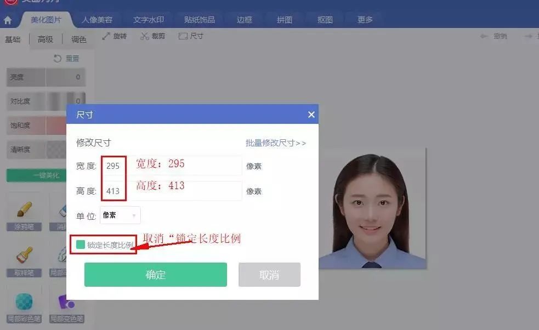Viewport: 539px width, 330px height.
Task: Adjust the 清晰度 sharpness slider
Action: [36, 150]
